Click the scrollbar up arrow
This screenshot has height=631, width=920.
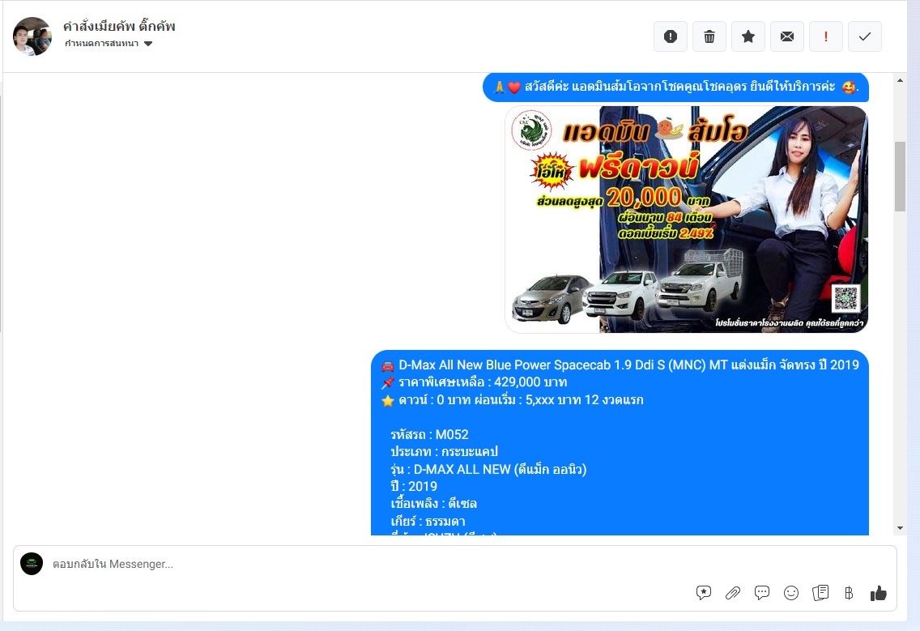click(900, 80)
